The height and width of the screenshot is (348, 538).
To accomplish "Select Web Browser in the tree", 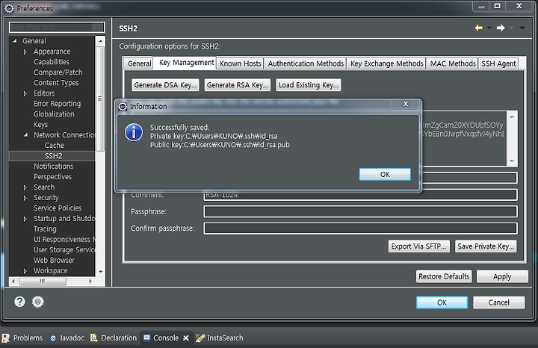I will click(54, 260).
